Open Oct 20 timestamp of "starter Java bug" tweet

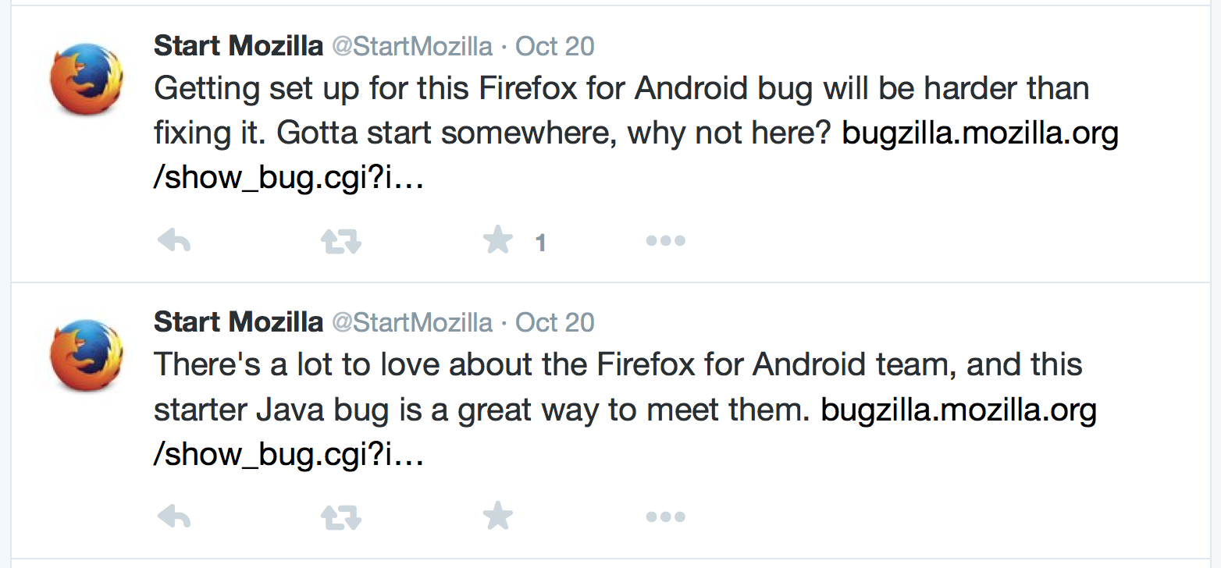click(555, 321)
